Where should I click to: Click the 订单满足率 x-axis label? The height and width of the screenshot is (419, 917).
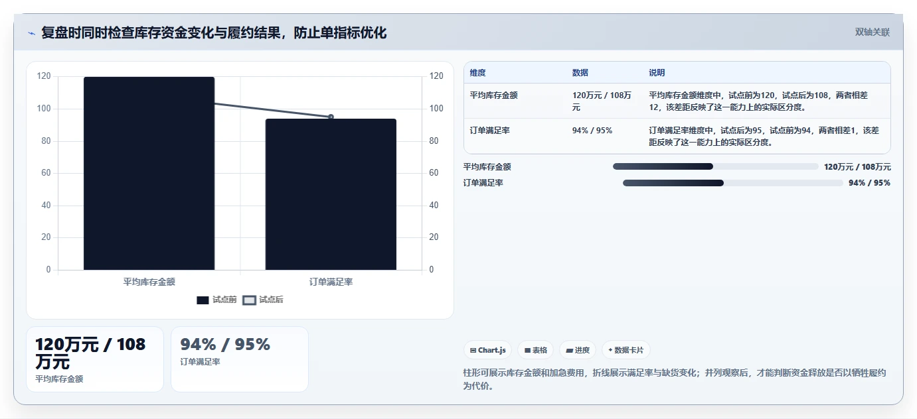pyautogui.click(x=331, y=282)
